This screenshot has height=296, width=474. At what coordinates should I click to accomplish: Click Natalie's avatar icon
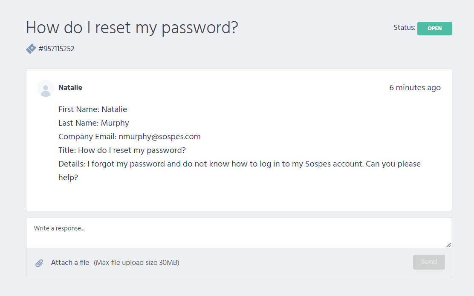click(45, 88)
